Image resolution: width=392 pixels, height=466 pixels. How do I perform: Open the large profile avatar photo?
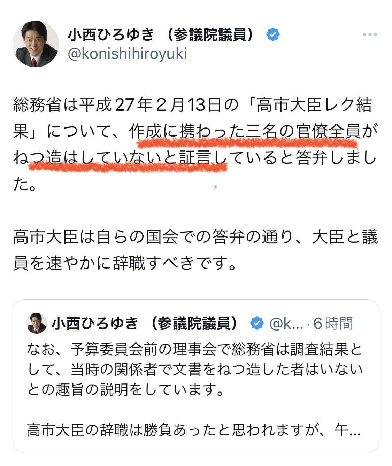(x=36, y=44)
